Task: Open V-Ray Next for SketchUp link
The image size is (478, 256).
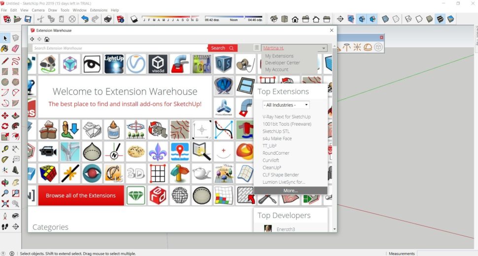Action: click(x=287, y=117)
